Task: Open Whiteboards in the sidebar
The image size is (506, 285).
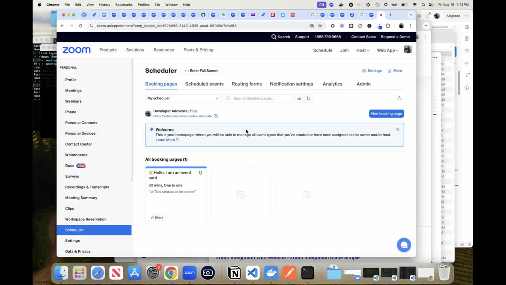Action: coord(76,155)
